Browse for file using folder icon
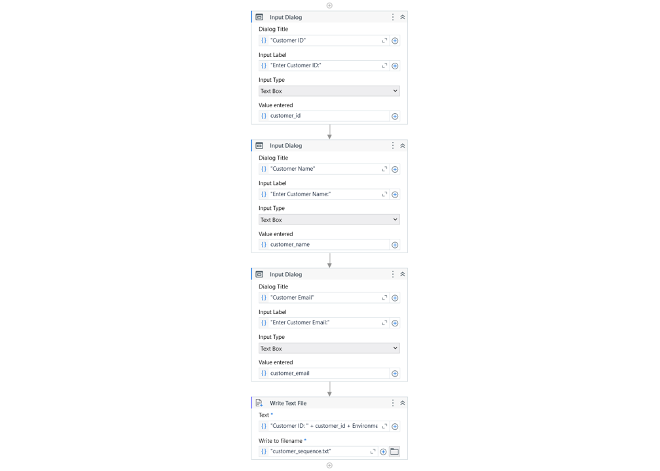The width and height of the screenshot is (660, 471). pyautogui.click(x=394, y=451)
